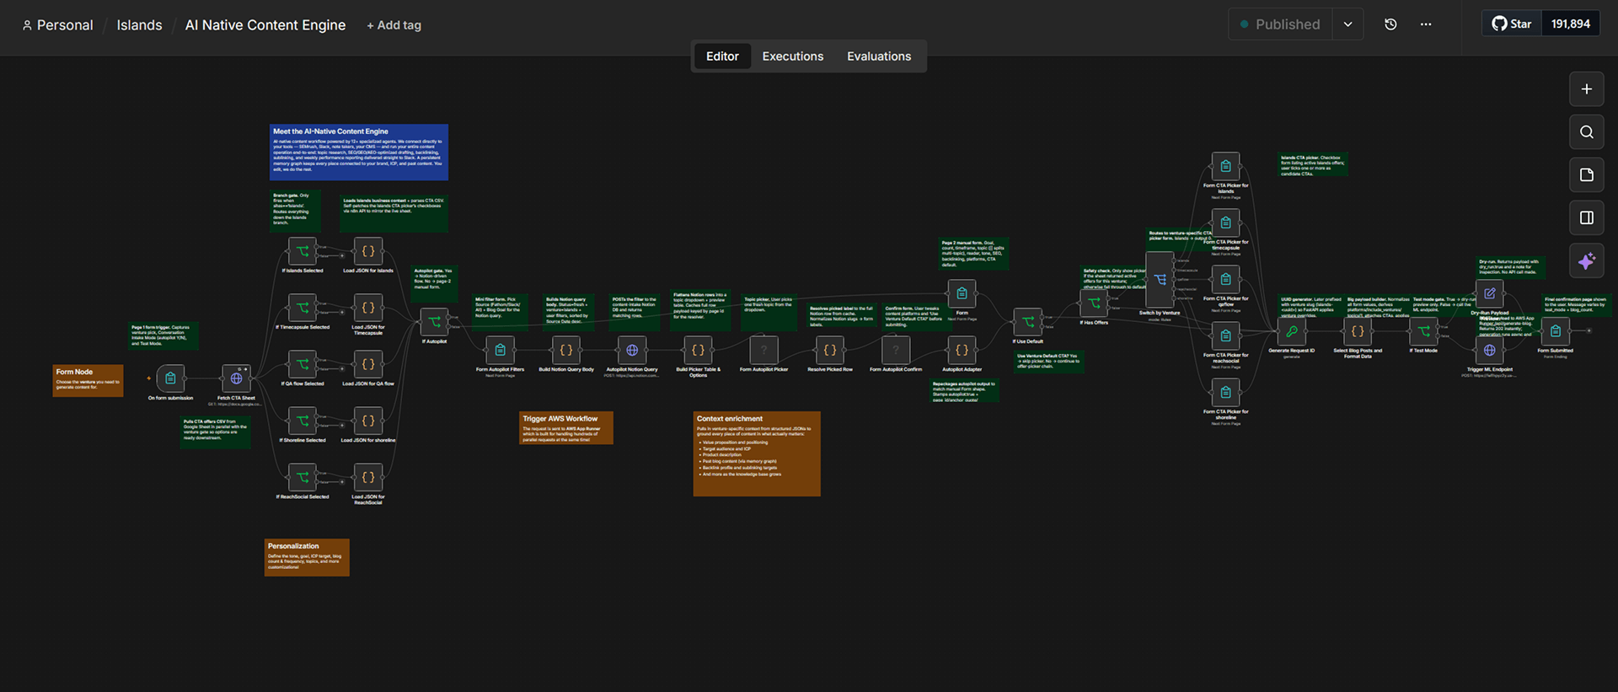Viewport: 1618px width, 692px height.
Task: Toggle the side panel layout button
Action: click(x=1587, y=217)
